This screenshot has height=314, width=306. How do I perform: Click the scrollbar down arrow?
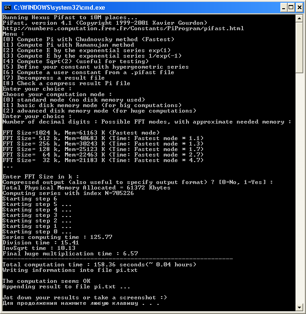299,307
